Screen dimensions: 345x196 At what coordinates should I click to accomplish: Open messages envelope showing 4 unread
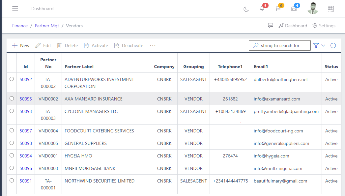294,9
